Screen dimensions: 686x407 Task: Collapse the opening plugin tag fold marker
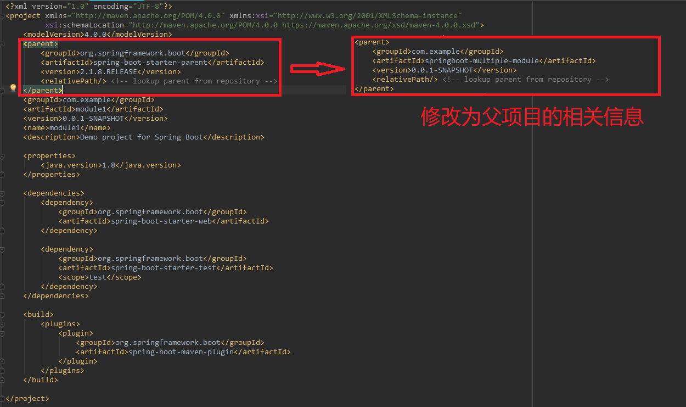click(2, 333)
